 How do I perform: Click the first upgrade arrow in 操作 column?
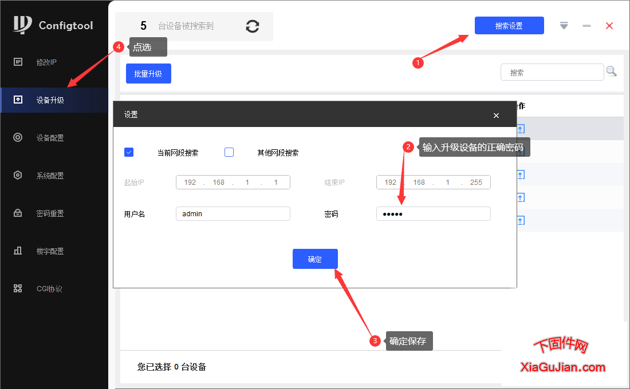click(519, 129)
